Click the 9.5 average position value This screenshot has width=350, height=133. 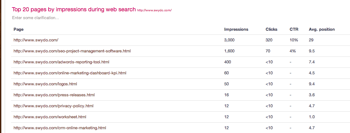(x=312, y=51)
